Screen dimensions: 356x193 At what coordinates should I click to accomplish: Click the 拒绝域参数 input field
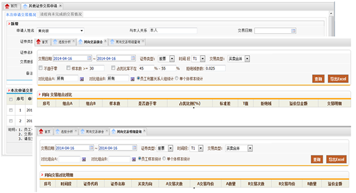(x=215, y=68)
